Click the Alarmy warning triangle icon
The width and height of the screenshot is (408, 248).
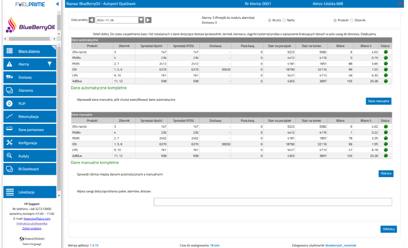click(9, 64)
